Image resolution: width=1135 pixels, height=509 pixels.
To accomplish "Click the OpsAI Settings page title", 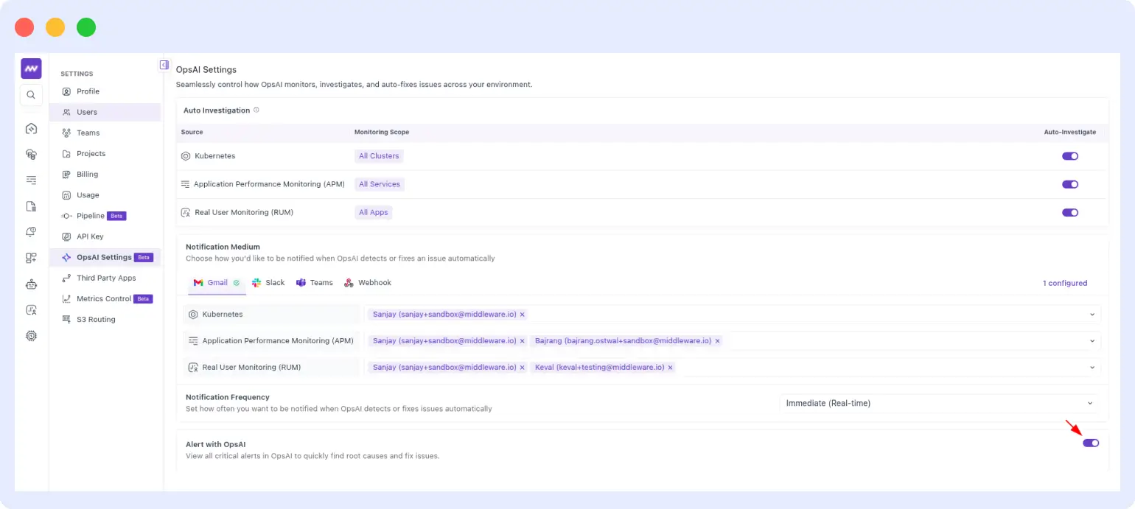I will 206,70.
